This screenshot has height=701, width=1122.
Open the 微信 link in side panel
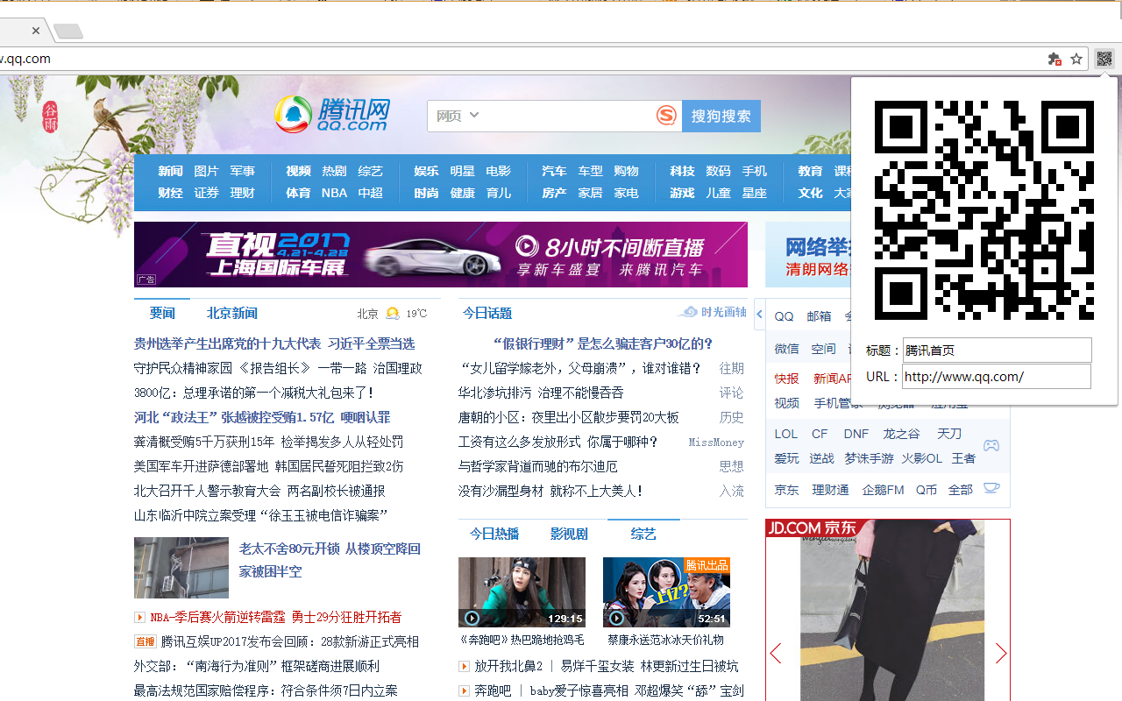point(786,349)
